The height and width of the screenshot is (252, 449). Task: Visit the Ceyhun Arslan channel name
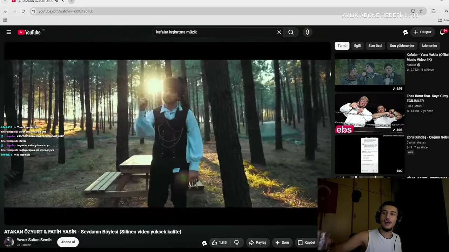point(416,142)
